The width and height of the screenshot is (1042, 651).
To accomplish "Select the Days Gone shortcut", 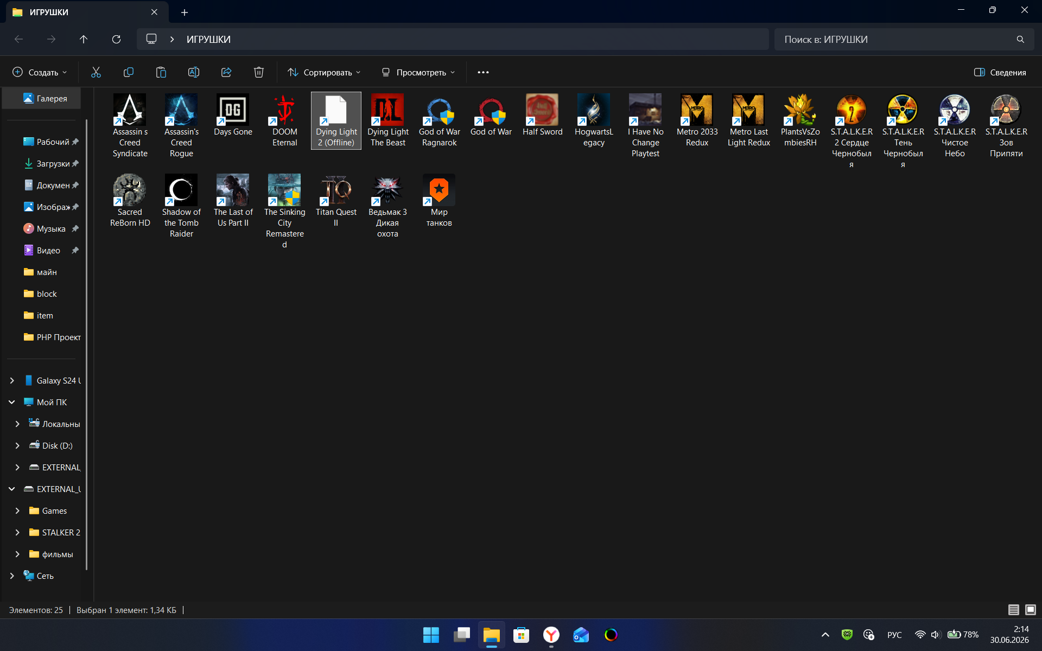I will (x=233, y=115).
